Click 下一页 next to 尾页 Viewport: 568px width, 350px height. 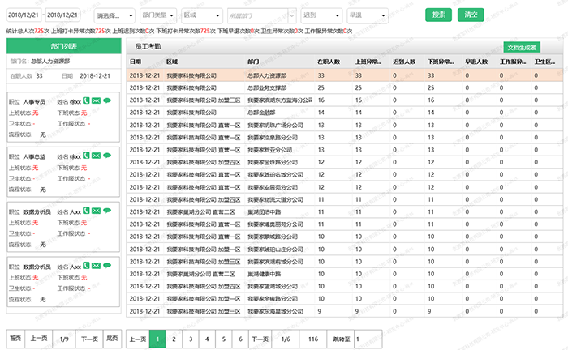point(89,339)
